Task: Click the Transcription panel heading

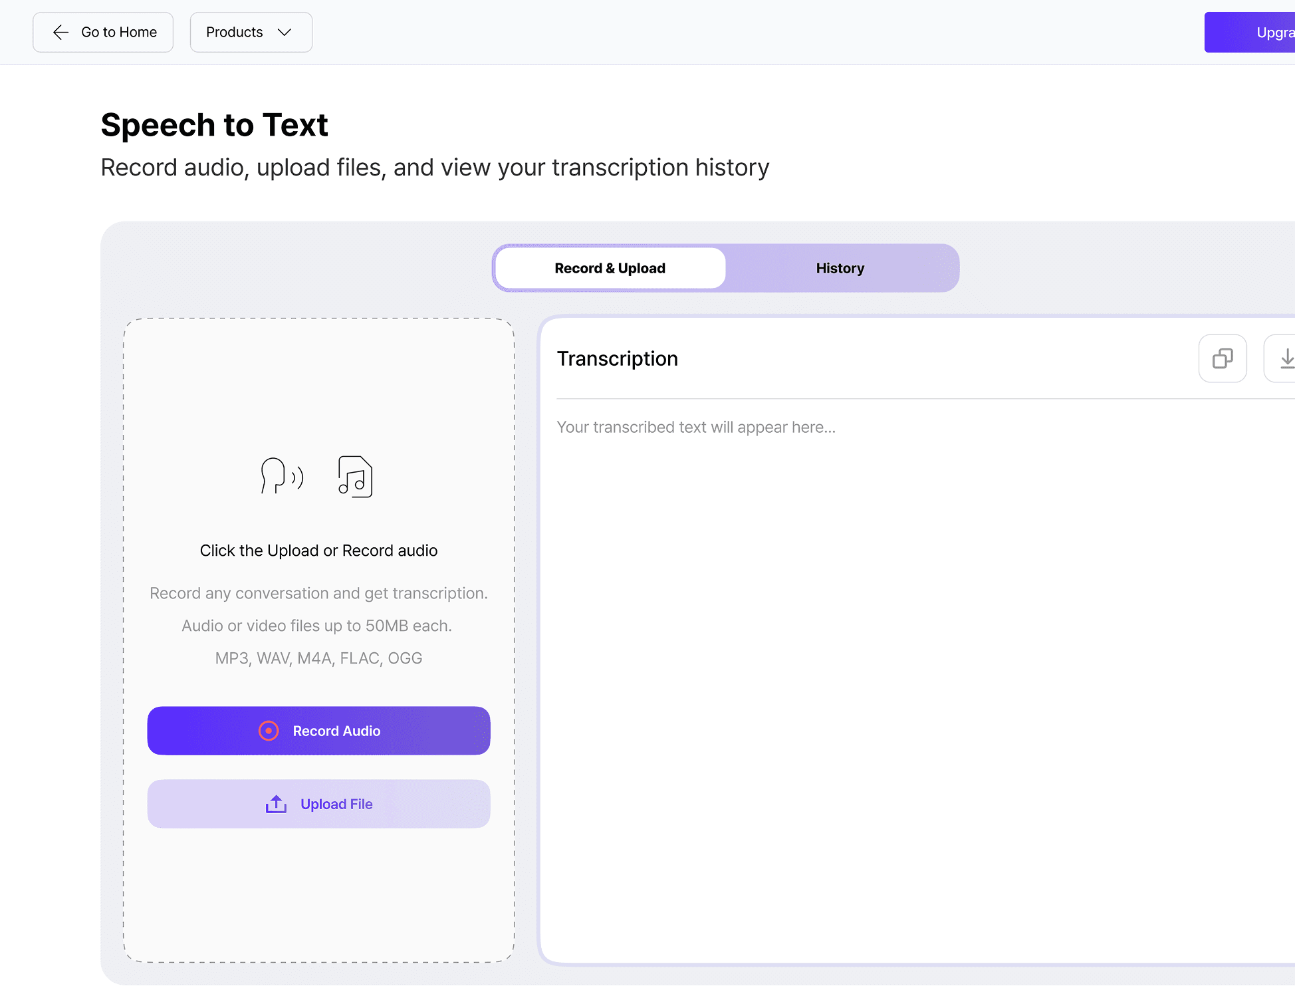Action: point(617,358)
